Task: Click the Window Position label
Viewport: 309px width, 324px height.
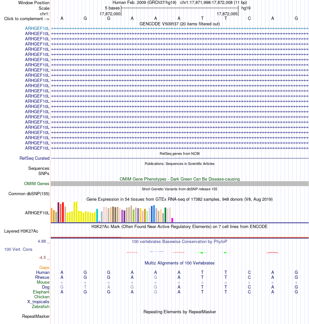Action: point(34,3)
